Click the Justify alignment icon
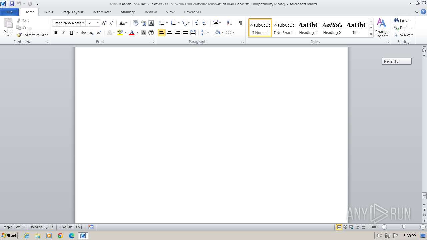 [185, 33]
